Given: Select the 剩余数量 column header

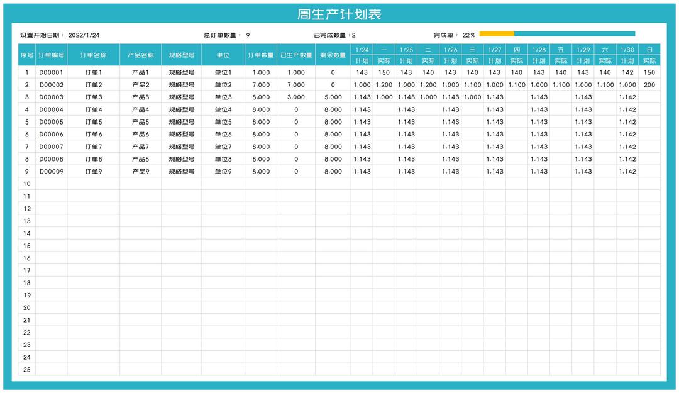Looking at the screenshot, I should (333, 55).
